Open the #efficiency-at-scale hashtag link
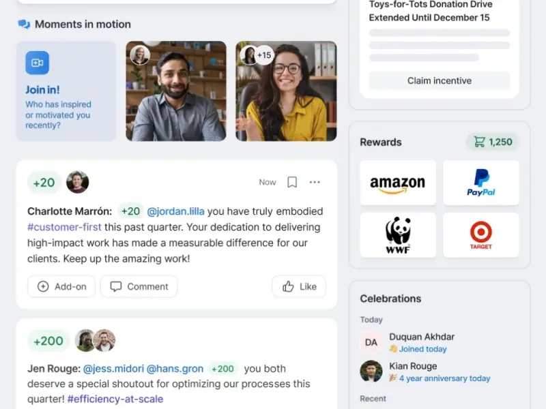The width and height of the screenshot is (546, 409). [115, 399]
